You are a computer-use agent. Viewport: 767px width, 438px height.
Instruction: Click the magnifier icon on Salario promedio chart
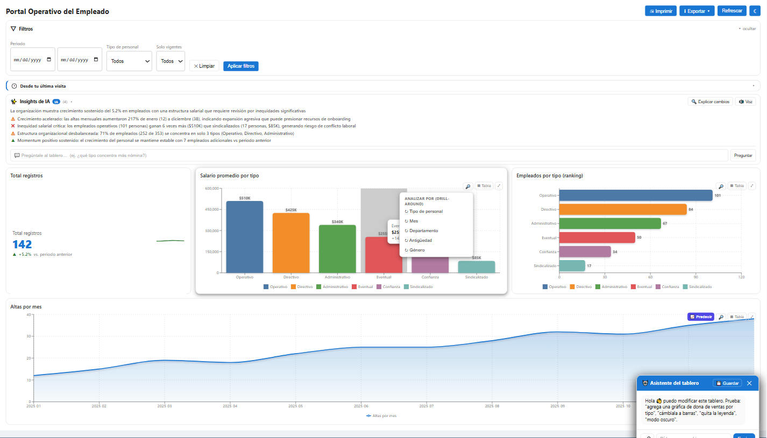[x=468, y=186]
